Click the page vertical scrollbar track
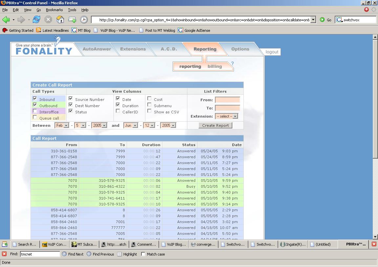The width and height of the screenshot is (378, 267). 375,197
